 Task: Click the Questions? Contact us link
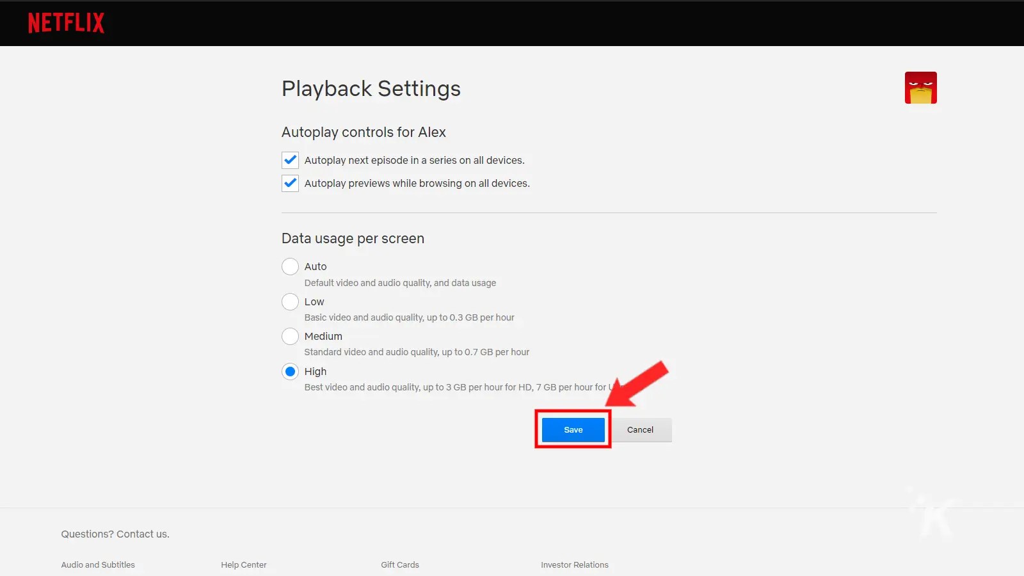(x=115, y=533)
